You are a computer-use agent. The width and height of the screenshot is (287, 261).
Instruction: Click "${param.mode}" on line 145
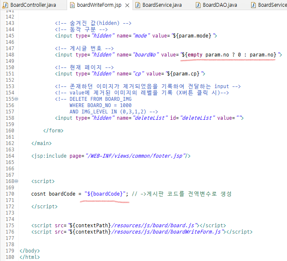tap(192, 36)
